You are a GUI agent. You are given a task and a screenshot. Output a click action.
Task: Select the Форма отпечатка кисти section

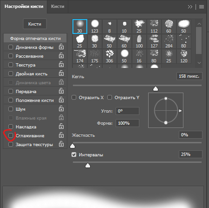tap(35, 38)
